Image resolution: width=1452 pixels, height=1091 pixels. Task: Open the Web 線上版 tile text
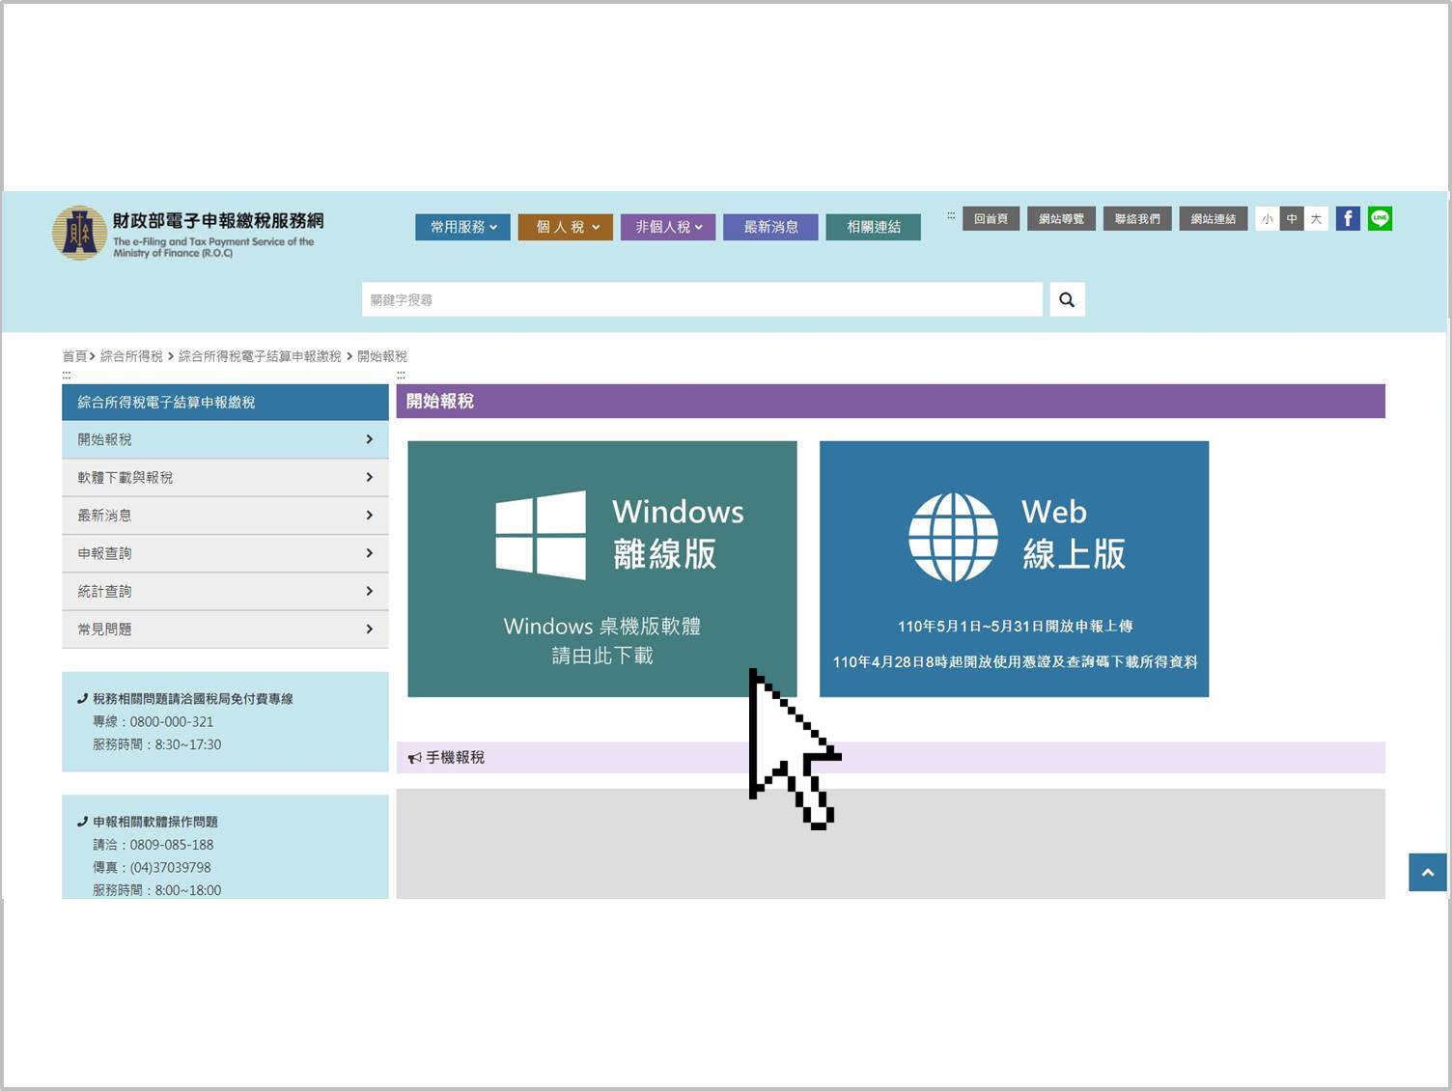1074,533
